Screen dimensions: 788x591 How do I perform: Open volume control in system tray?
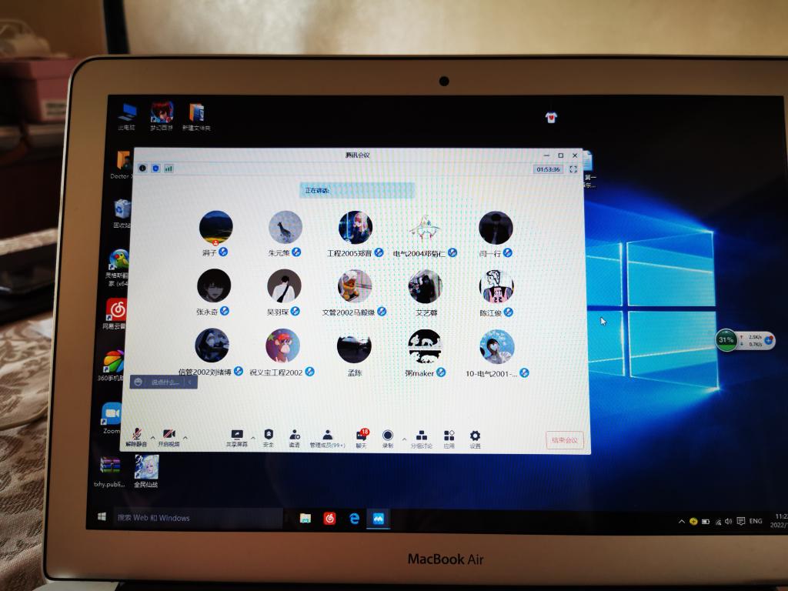[728, 521]
